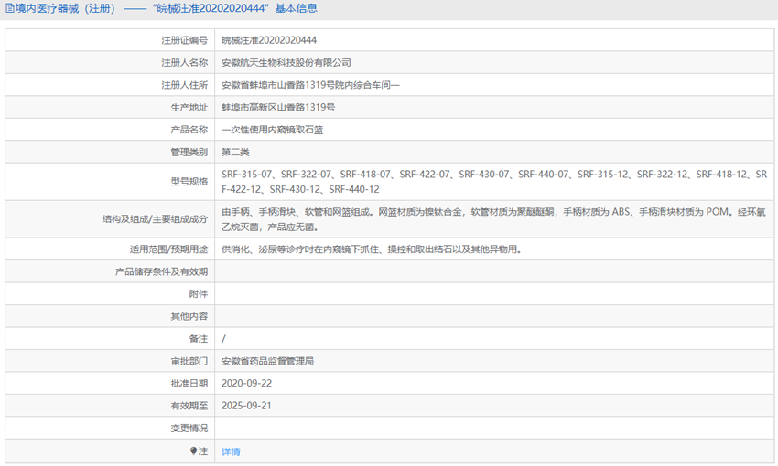Select the model list starting SRF-315-07
This screenshot has height=466, width=778.
point(494,182)
